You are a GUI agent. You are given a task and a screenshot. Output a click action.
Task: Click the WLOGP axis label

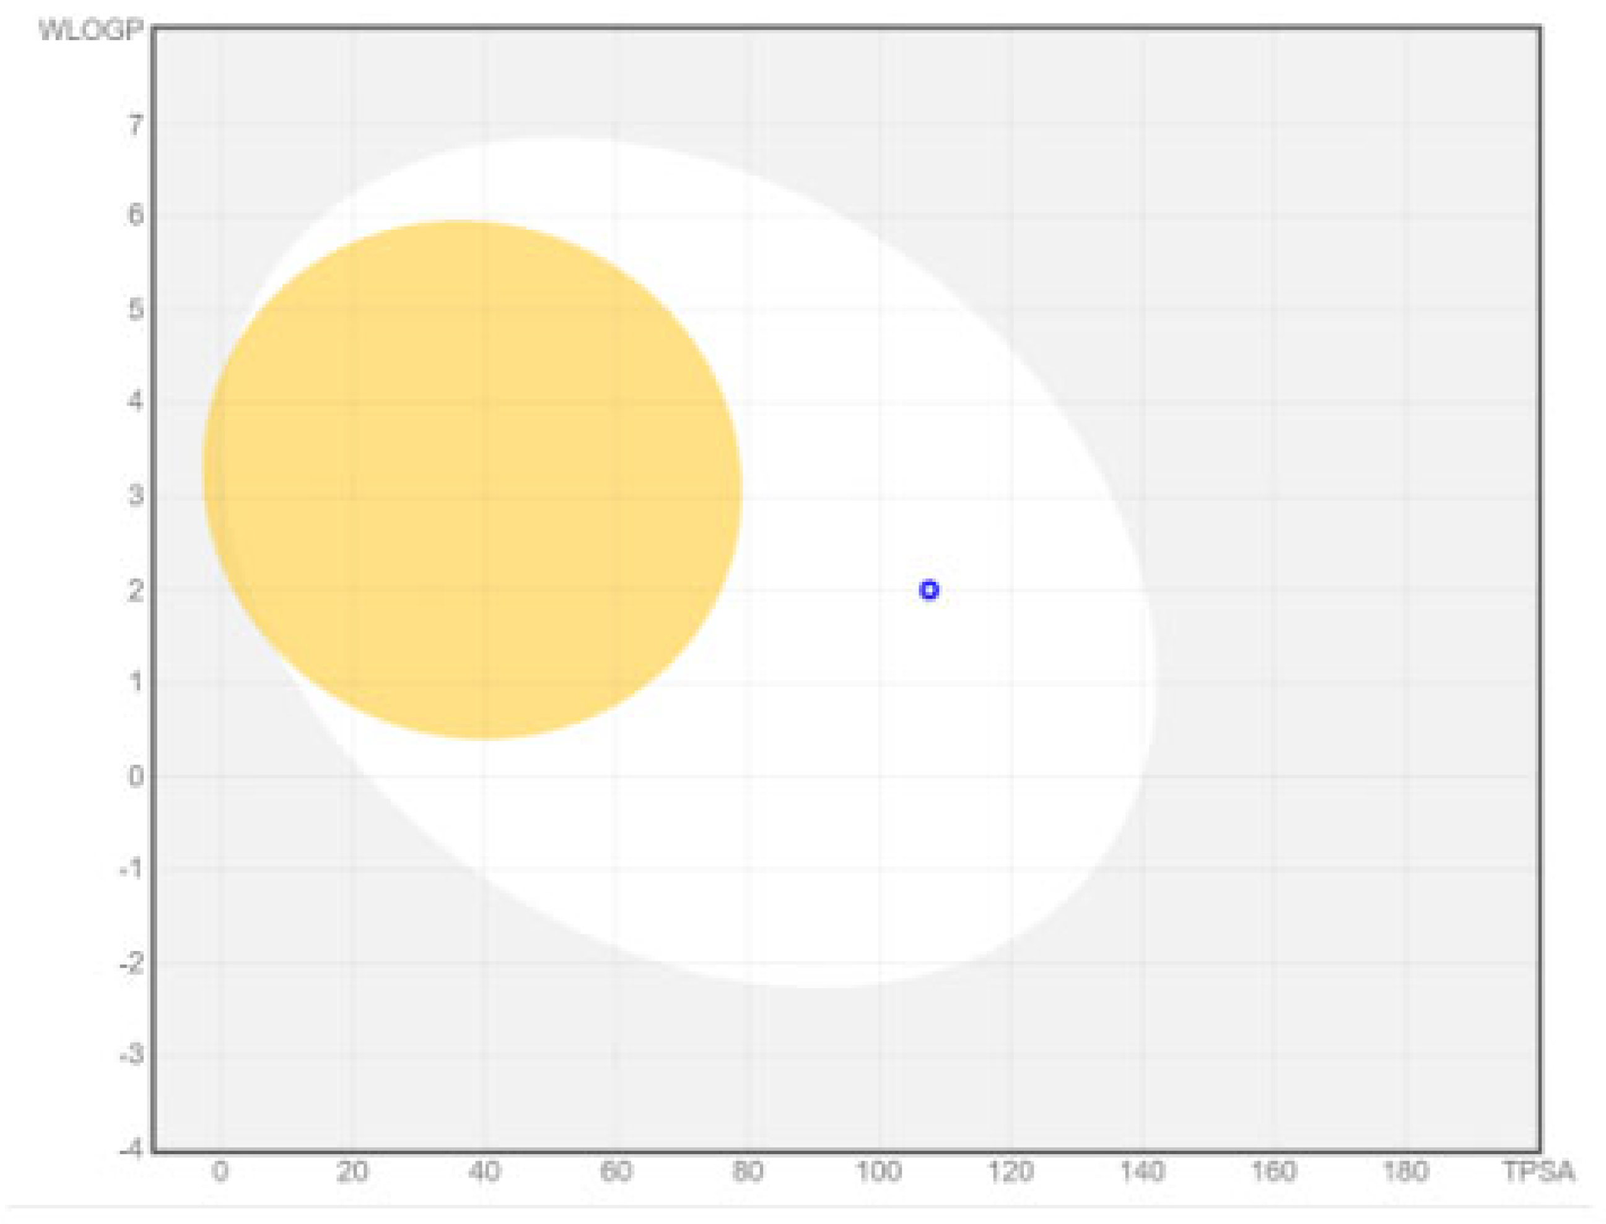[x=90, y=30]
